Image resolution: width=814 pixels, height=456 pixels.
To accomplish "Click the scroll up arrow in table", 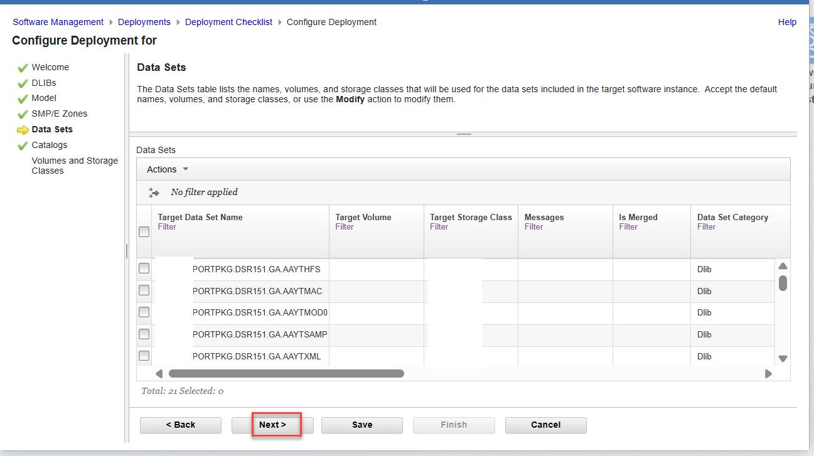I will click(x=783, y=266).
